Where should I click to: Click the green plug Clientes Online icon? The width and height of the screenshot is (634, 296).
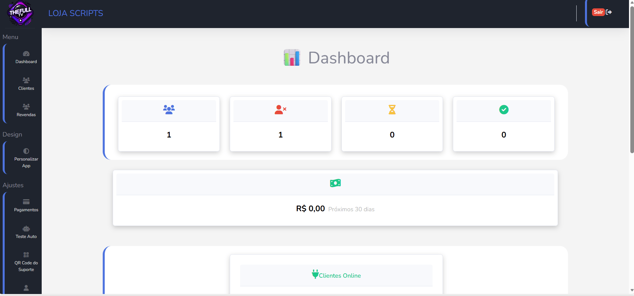(x=315, y=274)
